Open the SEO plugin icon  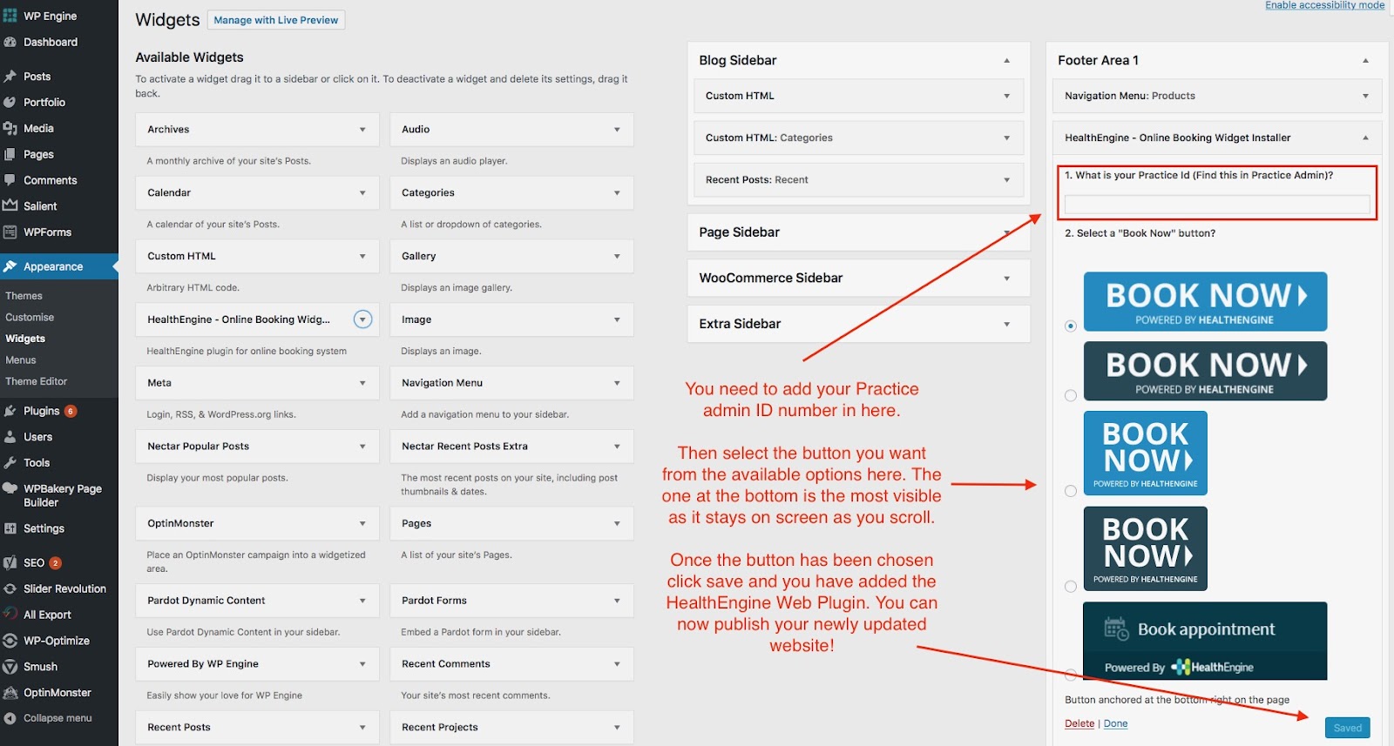tap(10, 563)
